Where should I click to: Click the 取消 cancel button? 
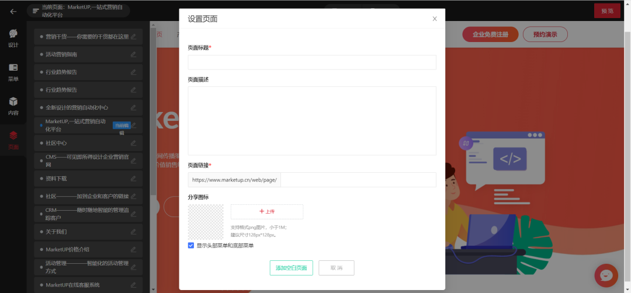pyautogui.click(x=337, y=268)
